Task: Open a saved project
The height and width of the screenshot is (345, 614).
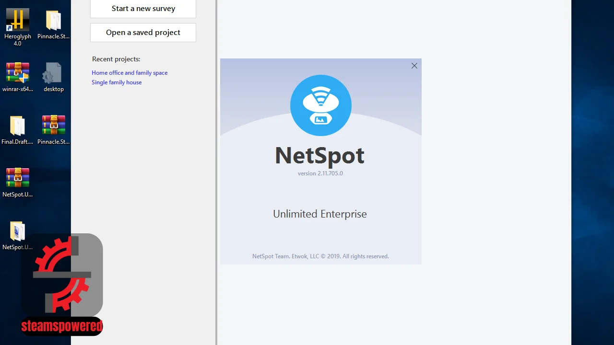Action: (143, 33)
